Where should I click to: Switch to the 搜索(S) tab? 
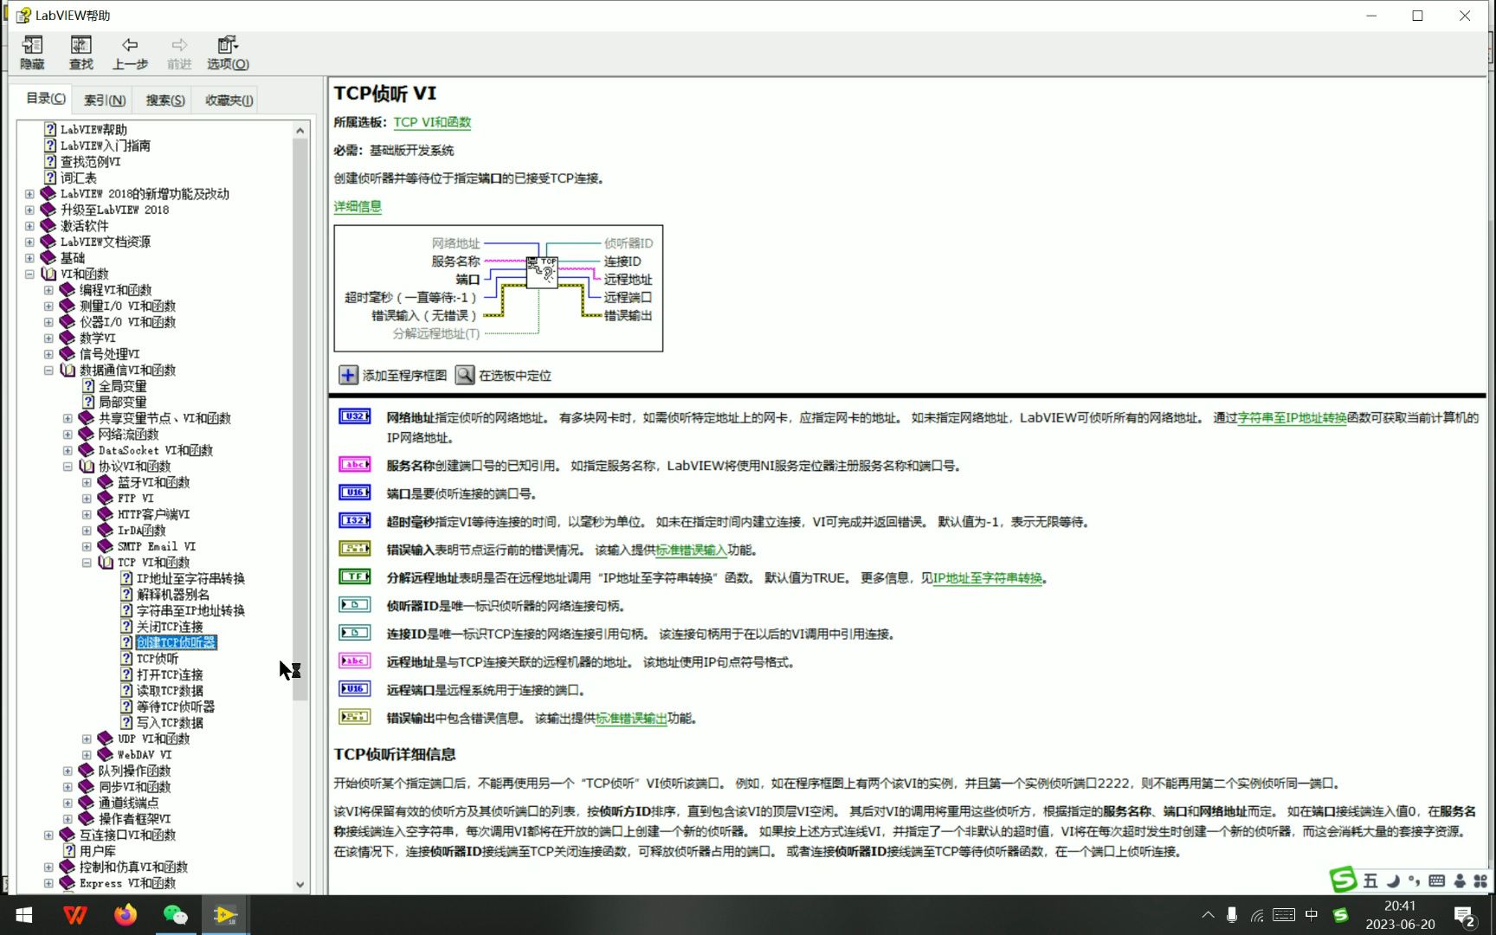coord(165,100)
